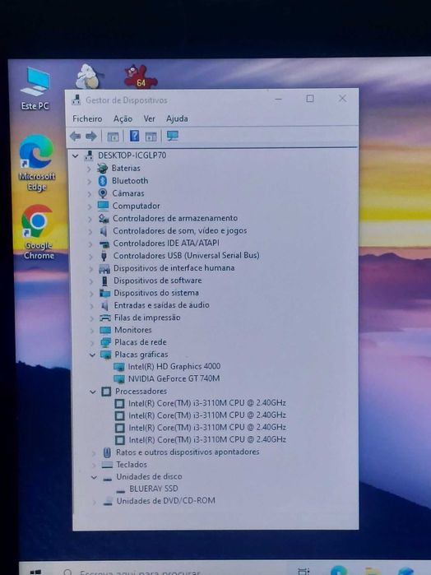
Task: Collapse the Processadores category
Action: pyautogui.click(x=93, y=392)
